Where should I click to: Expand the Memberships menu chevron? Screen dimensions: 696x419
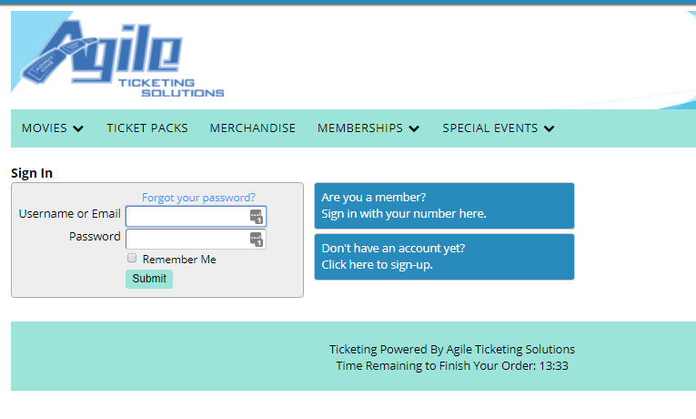click(414, 128)
